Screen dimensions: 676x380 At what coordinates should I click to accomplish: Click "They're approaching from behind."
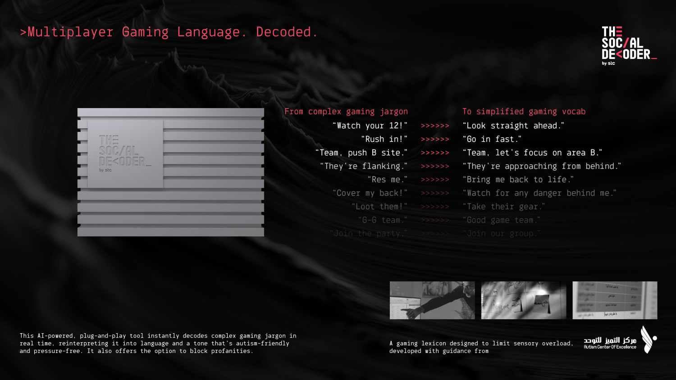(542, 166)
